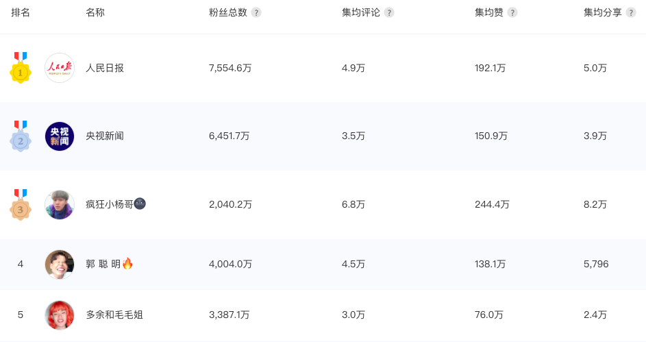Click 疯狂小杨哥 profile picture
Viewport: 646px width, 342px height.
tap(60, 205)
